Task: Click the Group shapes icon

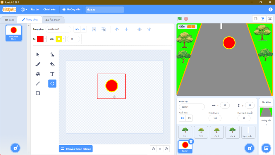Action: click(x=94, y=29)
